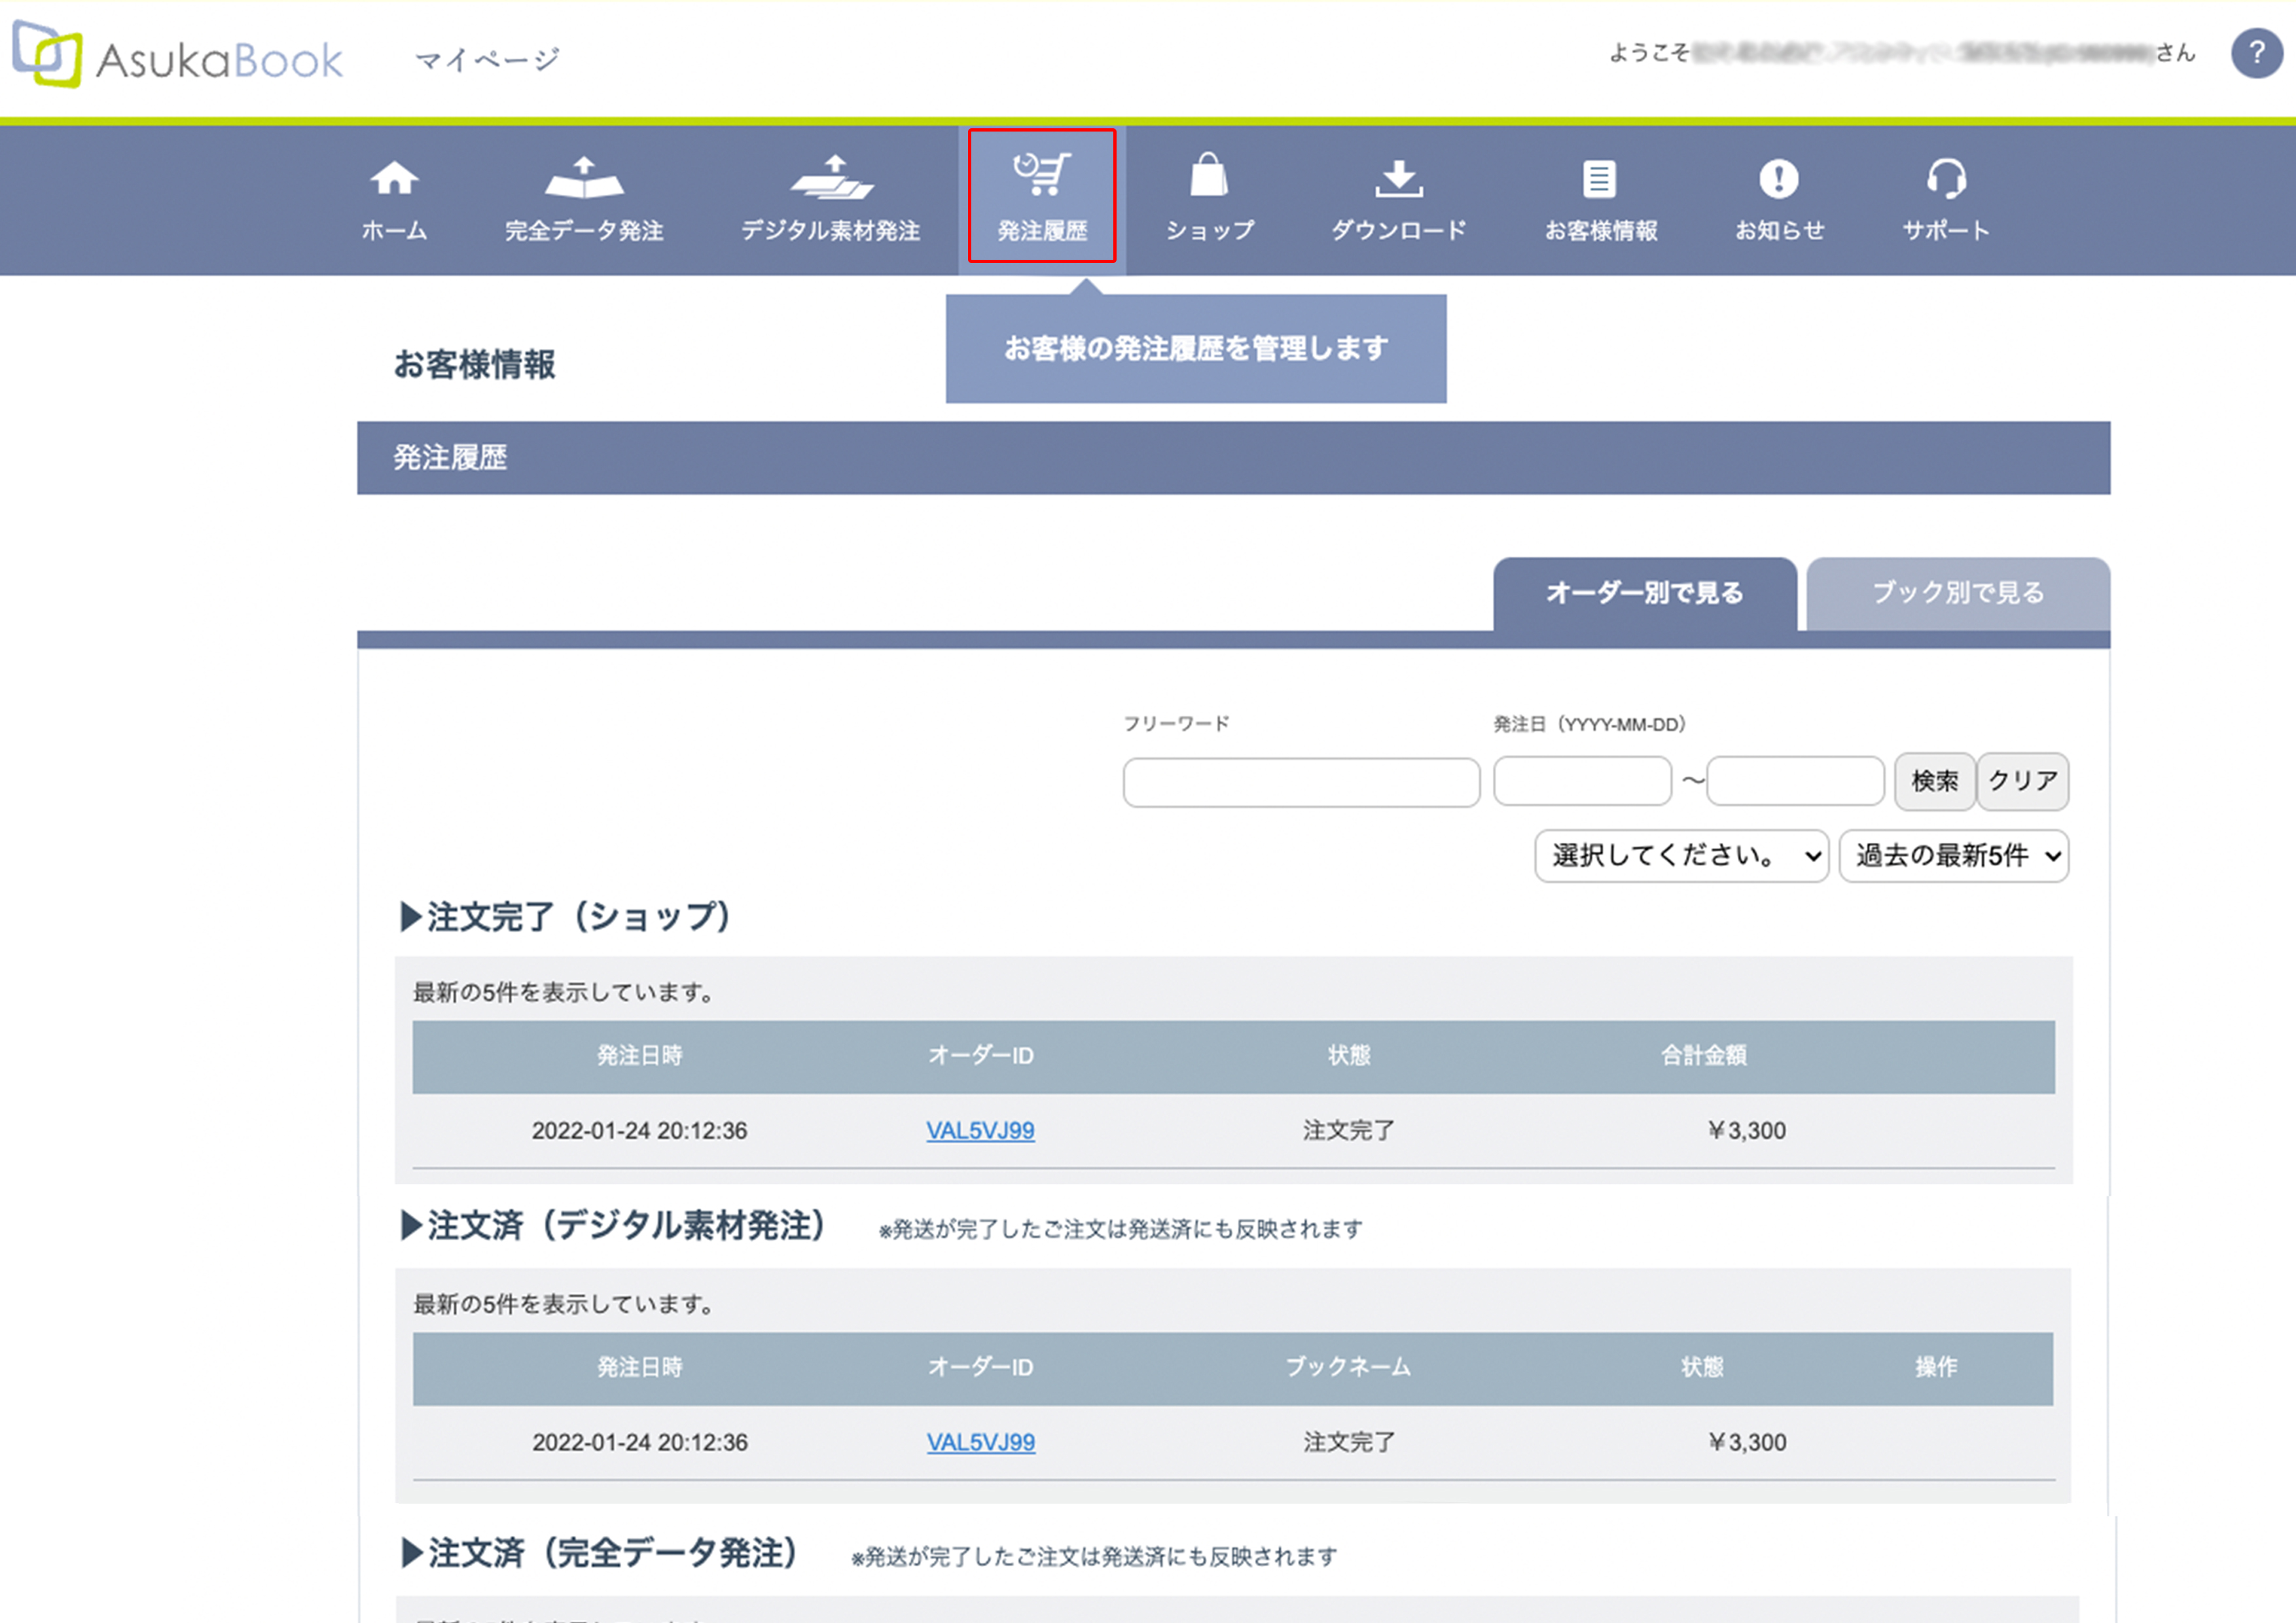The width and height of the screenshot is (2296, 1623).
Task: Click the 検索 search button
Action: [x=1934, y=781]
